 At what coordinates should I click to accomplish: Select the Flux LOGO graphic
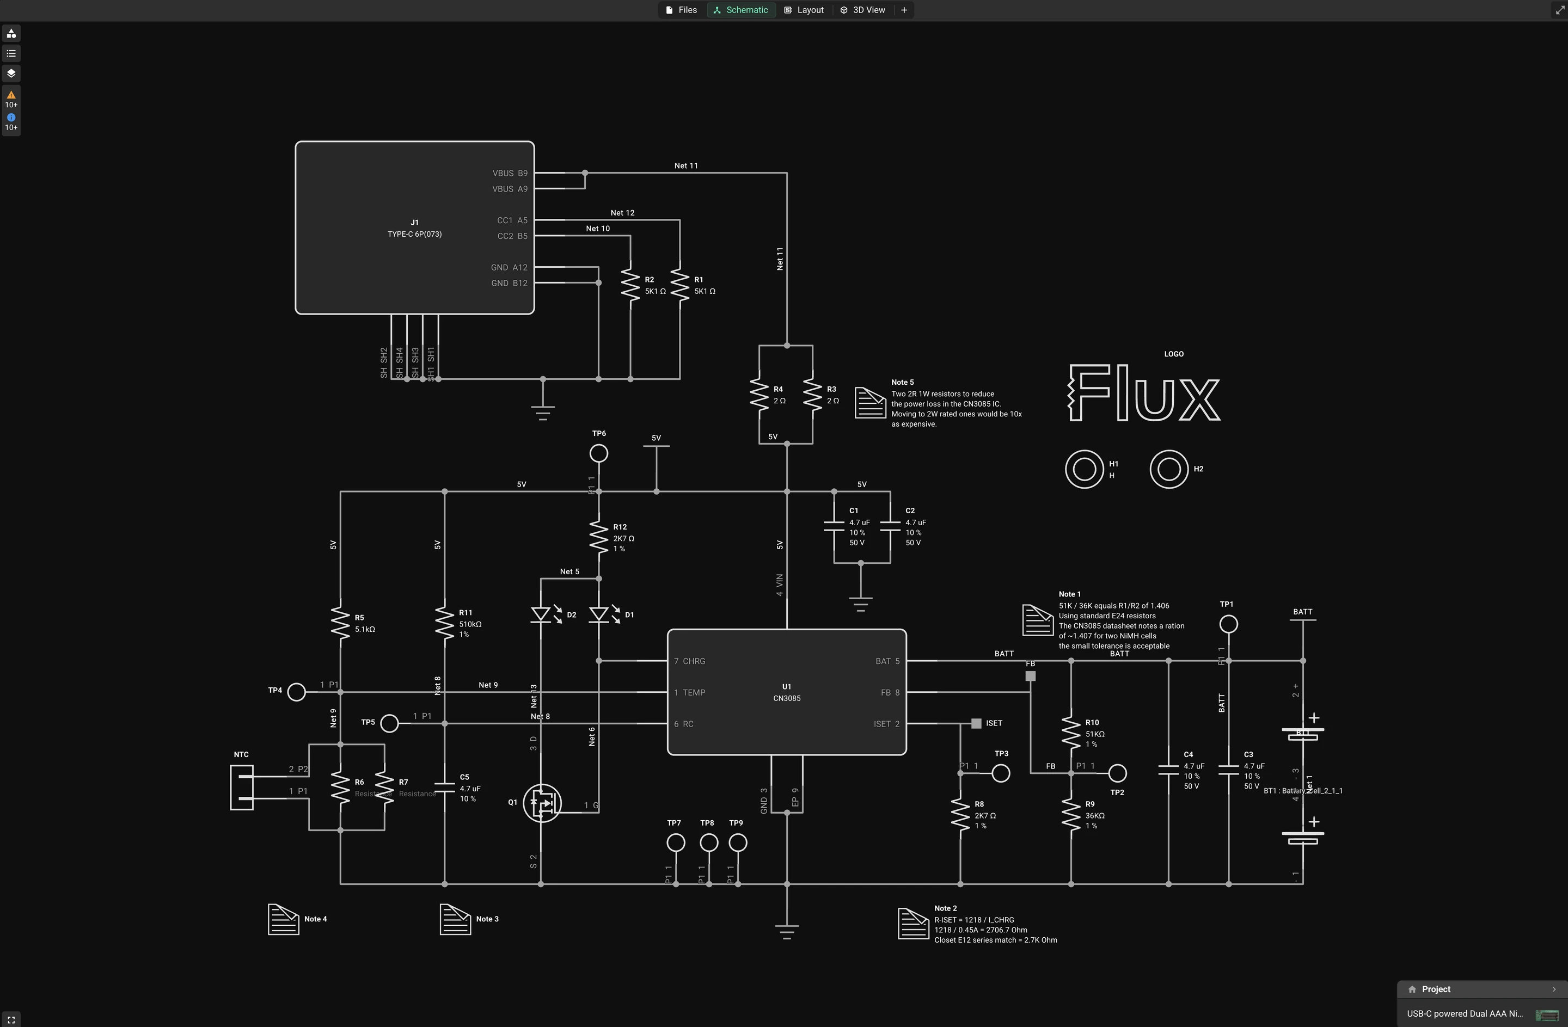pyautogui.click(x=1144, y=393)
